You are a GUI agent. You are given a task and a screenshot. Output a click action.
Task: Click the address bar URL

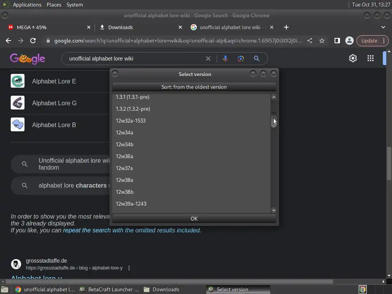tap(178, 41)
